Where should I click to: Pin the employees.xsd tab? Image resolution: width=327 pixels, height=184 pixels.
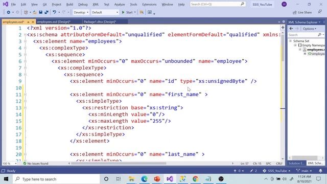[x=28, y=22]
